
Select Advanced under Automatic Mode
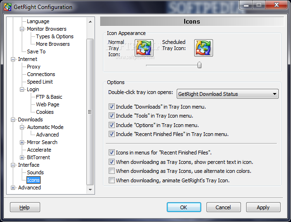coord(47,135)
